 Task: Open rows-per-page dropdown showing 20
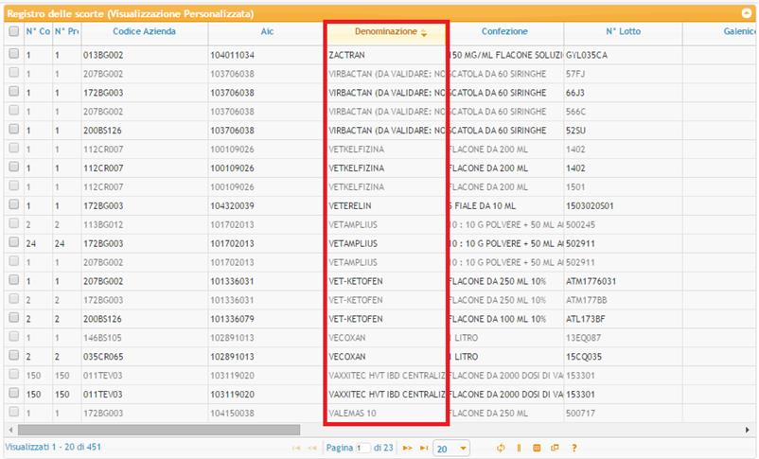pos(451,449)
